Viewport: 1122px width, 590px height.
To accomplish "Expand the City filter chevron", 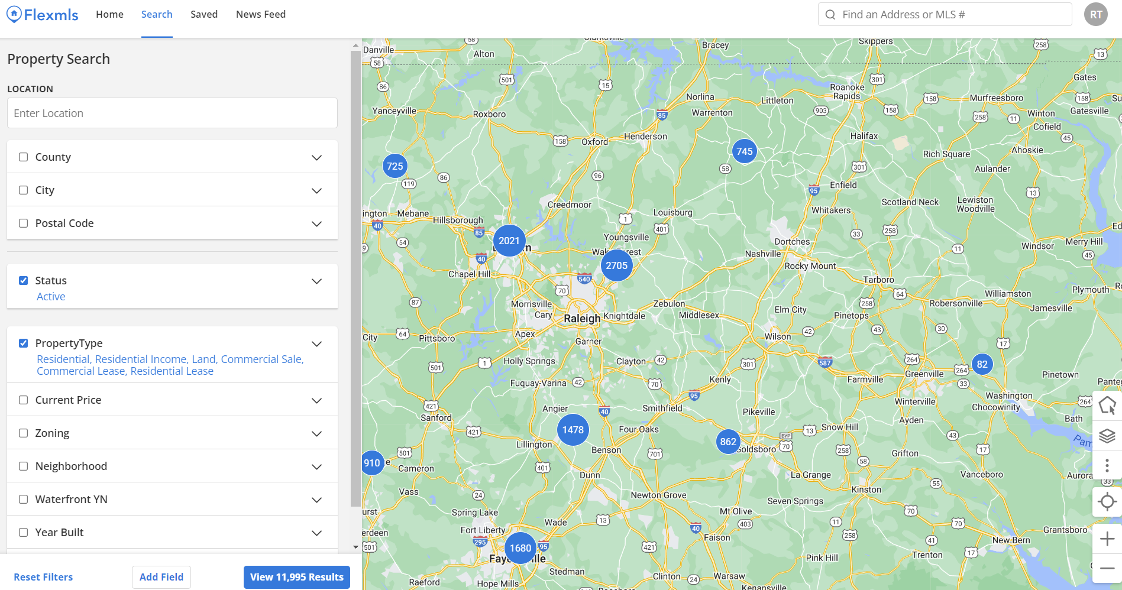I will [317, 191].
